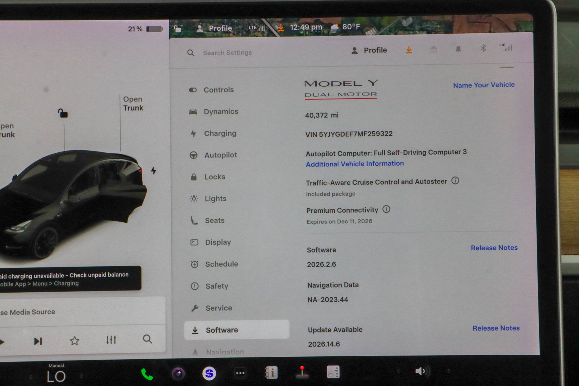The image size is (579, 386).
Task: Open the manual info book app
Action: coord(271,372)
